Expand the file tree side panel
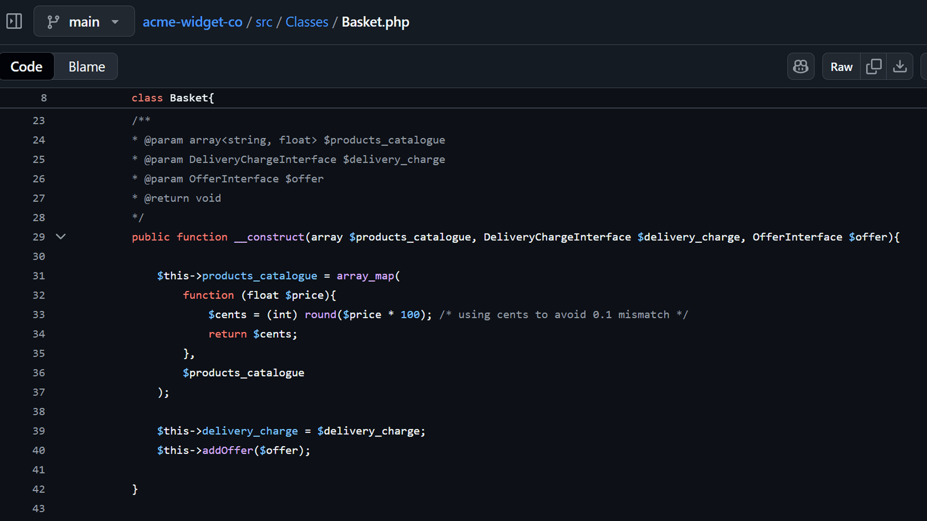Viewport: 927px width, 521px height. click(14, 21)
